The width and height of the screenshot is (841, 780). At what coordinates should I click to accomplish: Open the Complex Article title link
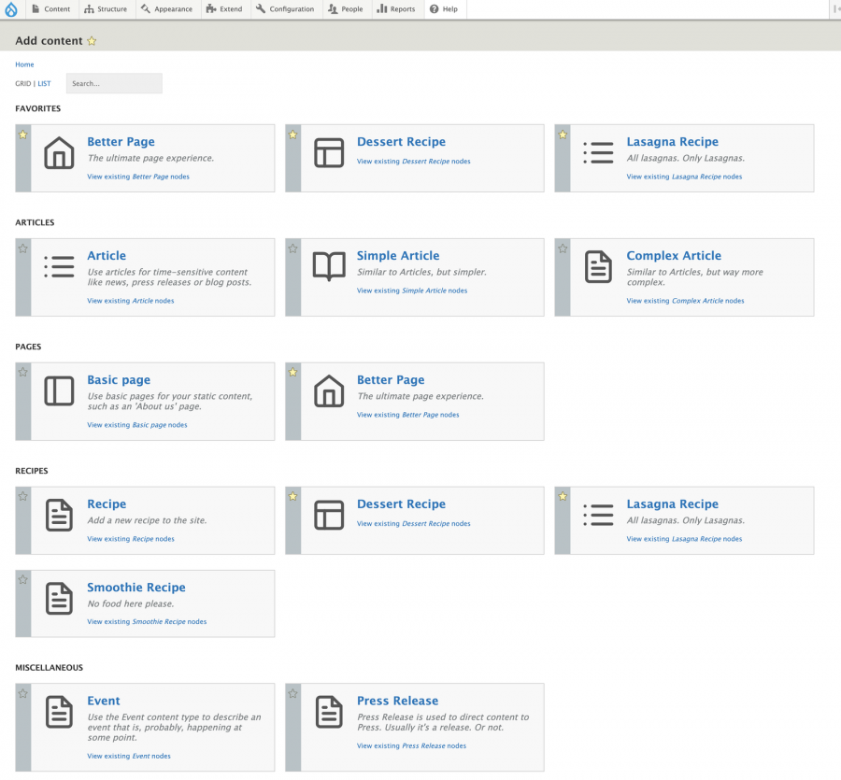pos(674,256)
